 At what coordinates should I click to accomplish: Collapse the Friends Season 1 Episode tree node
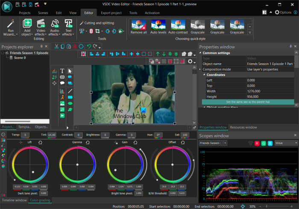point(3,53)
